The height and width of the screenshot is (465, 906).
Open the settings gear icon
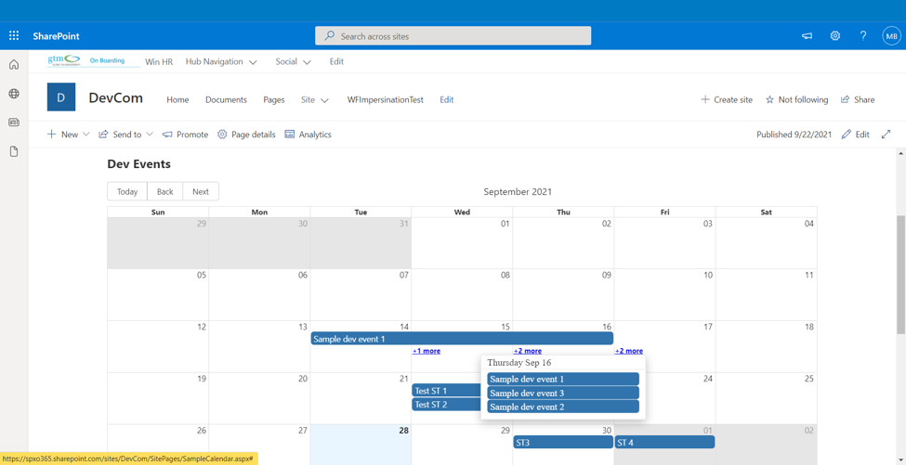834,36
